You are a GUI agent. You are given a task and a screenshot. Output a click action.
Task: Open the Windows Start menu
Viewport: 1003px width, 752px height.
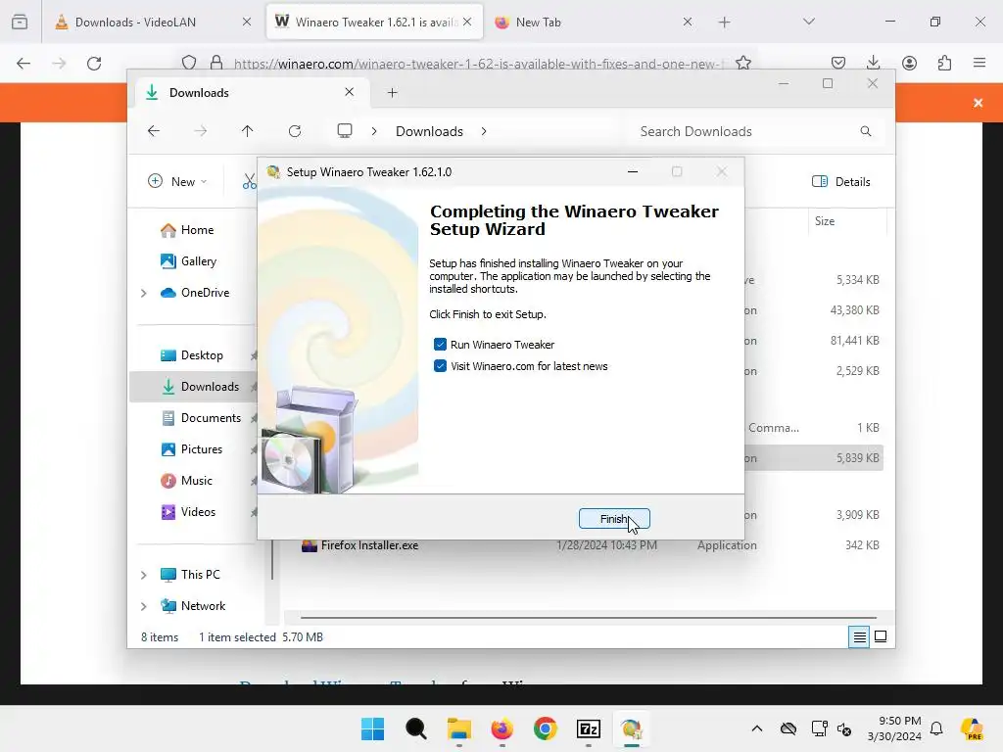[373, 728]
